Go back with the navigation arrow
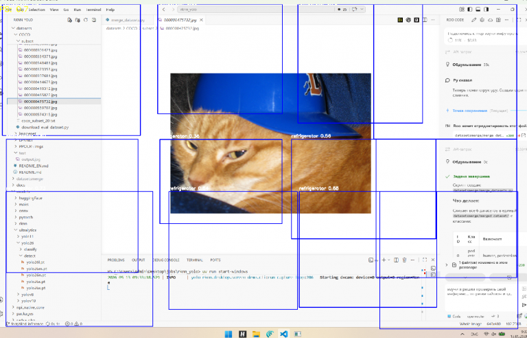The height and width of the screenshot is (338, 527). click(164, 10)
